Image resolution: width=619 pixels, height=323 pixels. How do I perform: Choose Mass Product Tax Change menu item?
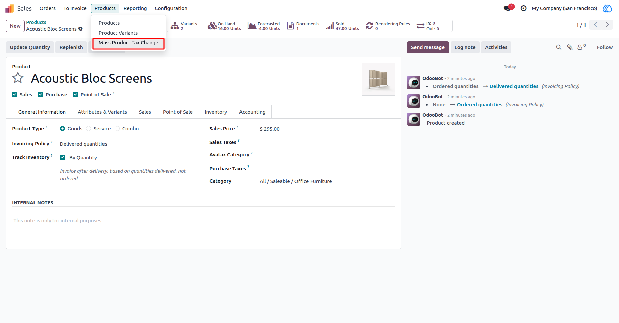point(129,43)
